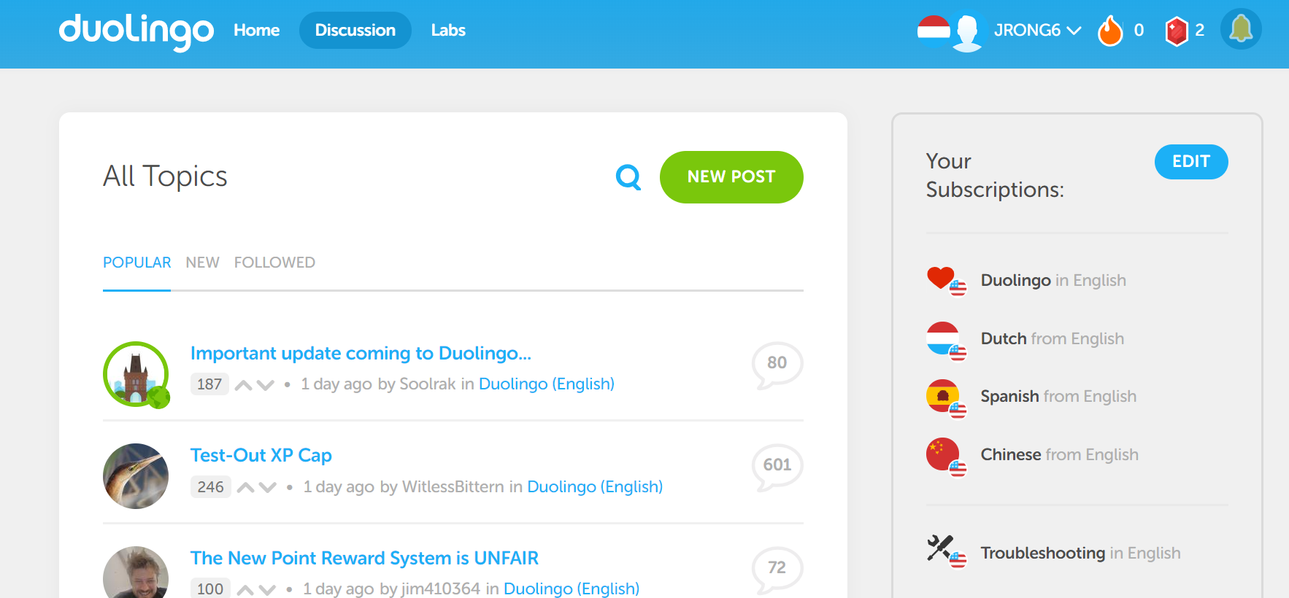
Task: Click Soolrak's castle avatar thumbnail
Action: pos(136,374)
